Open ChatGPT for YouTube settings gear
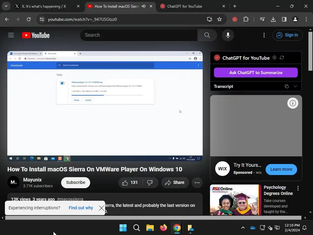313x235 pixels. (x=274, y=58)
